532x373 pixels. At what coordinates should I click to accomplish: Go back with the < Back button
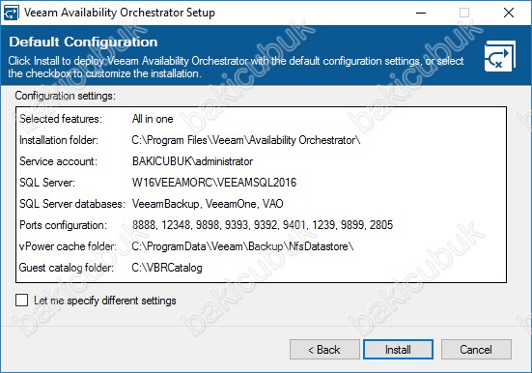[324, 349]
